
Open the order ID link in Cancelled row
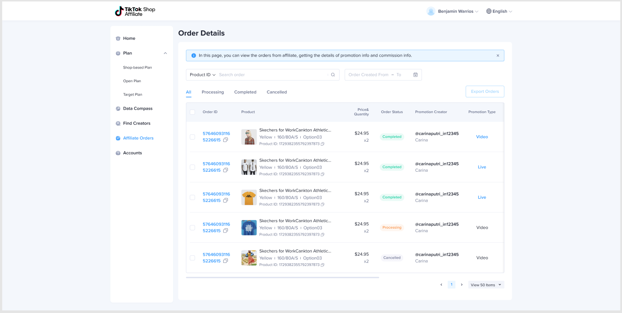[x=216, y=258]
